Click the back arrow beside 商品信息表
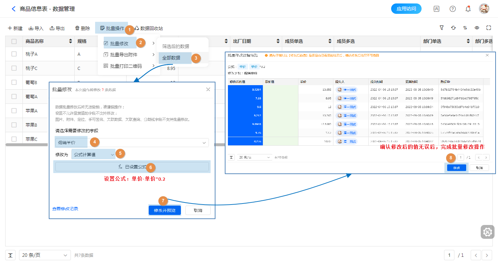This screenshot has height=262, width=498. coord(13,9)
